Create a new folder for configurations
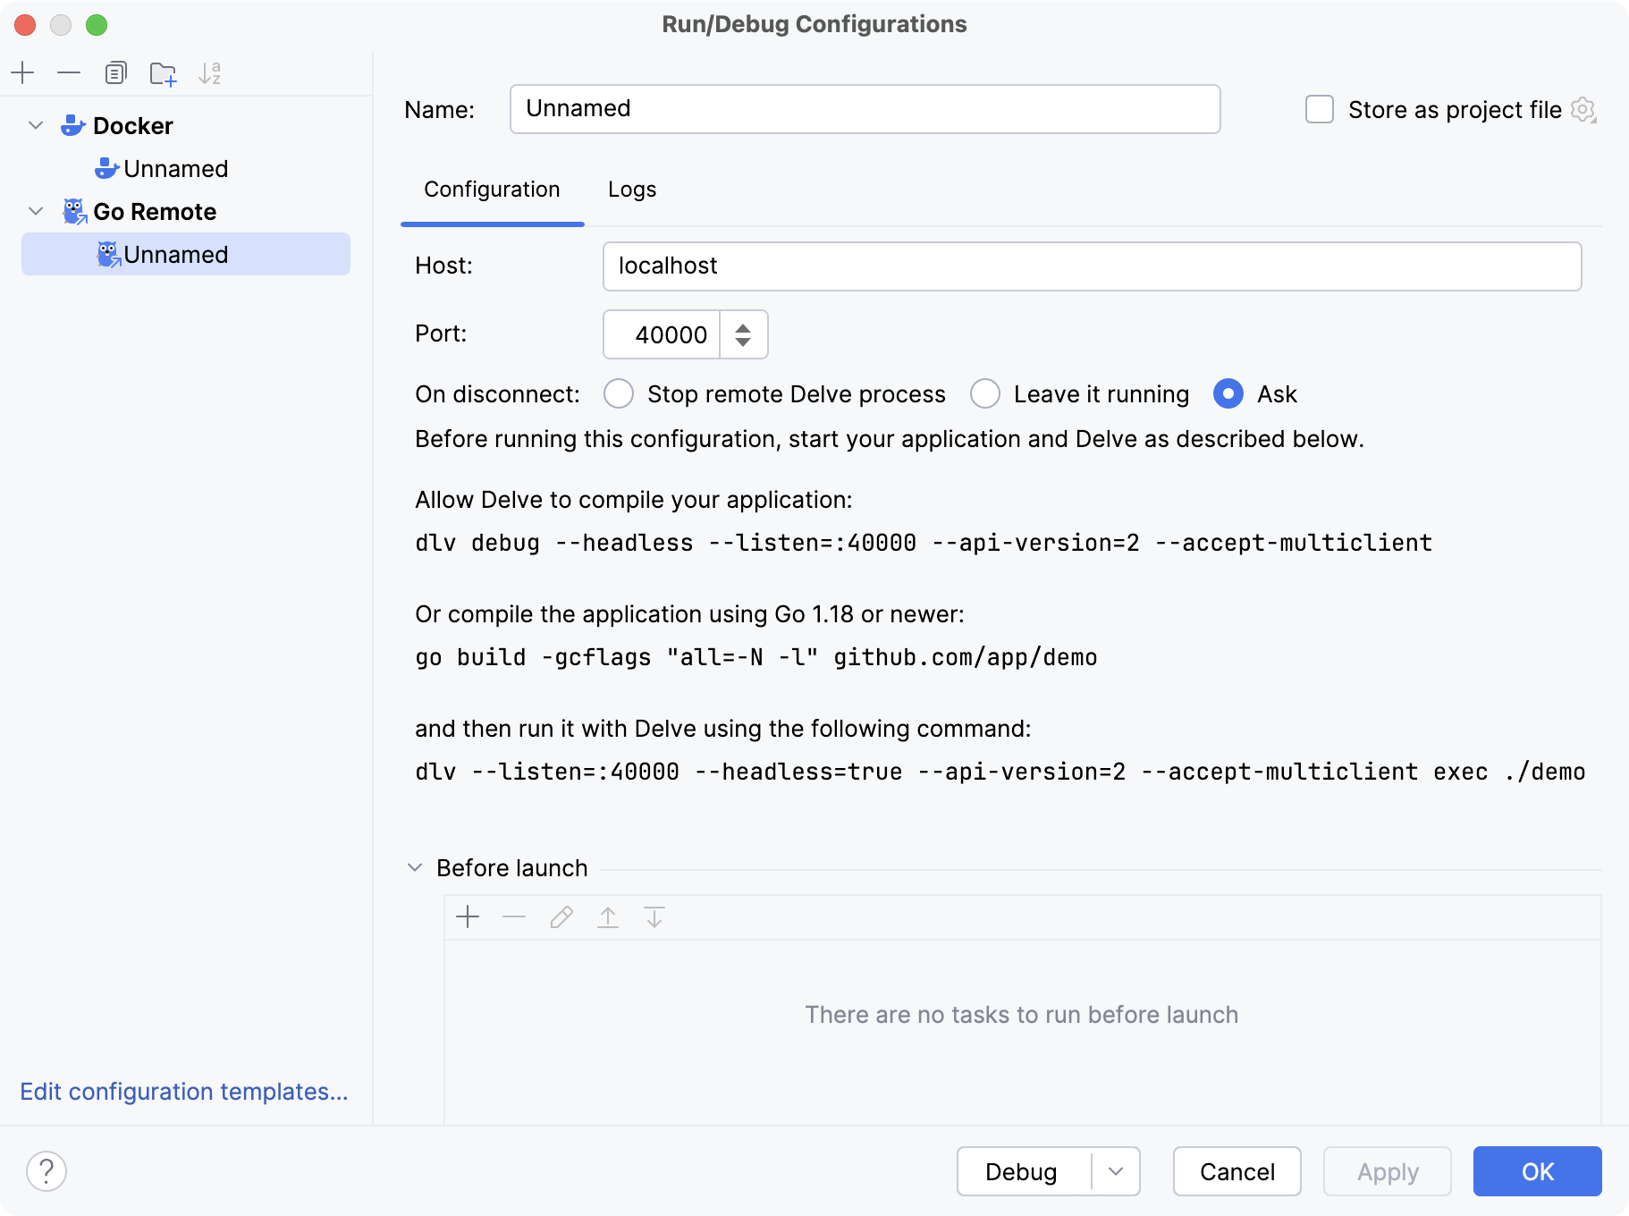 click(163, 72)
